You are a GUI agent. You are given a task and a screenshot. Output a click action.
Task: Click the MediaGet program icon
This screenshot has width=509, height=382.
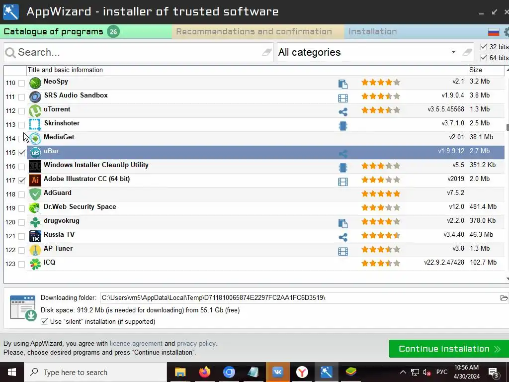coord(35,139)
